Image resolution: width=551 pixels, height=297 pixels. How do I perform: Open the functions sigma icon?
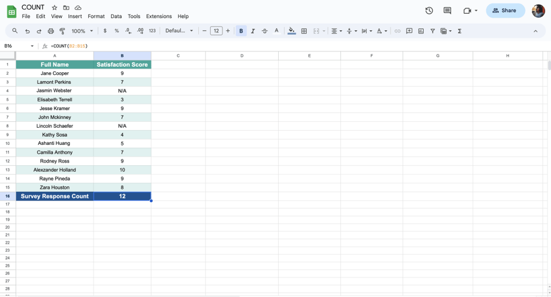point(460,31)
